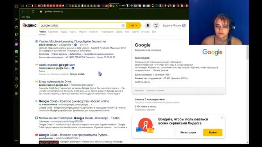
Task: Open History clock icon in sidebar
Action: coord(16,79)
